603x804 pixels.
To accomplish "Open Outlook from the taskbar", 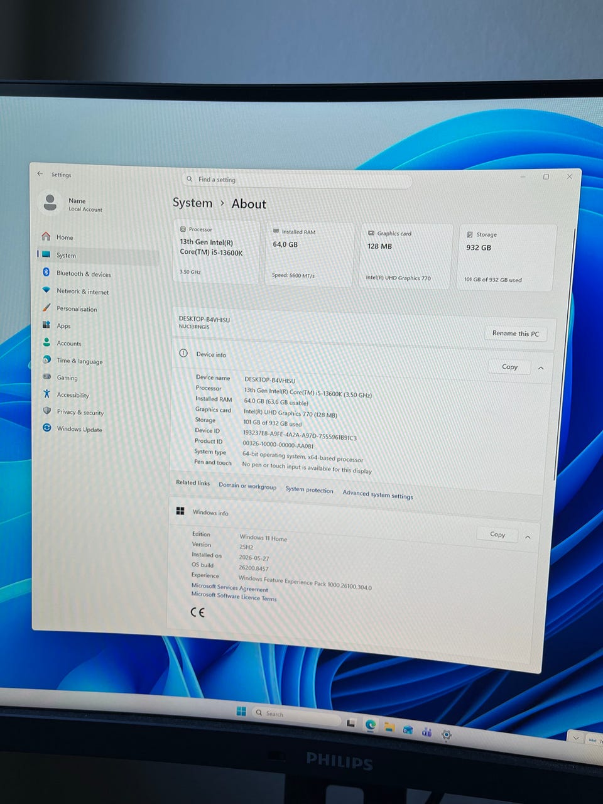I will 408,730.
